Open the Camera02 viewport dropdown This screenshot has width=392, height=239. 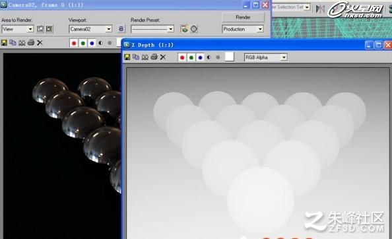tap(90, 29)
